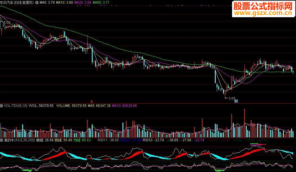Select VOLUME: 56379.55 value

(x=71, y=106)
